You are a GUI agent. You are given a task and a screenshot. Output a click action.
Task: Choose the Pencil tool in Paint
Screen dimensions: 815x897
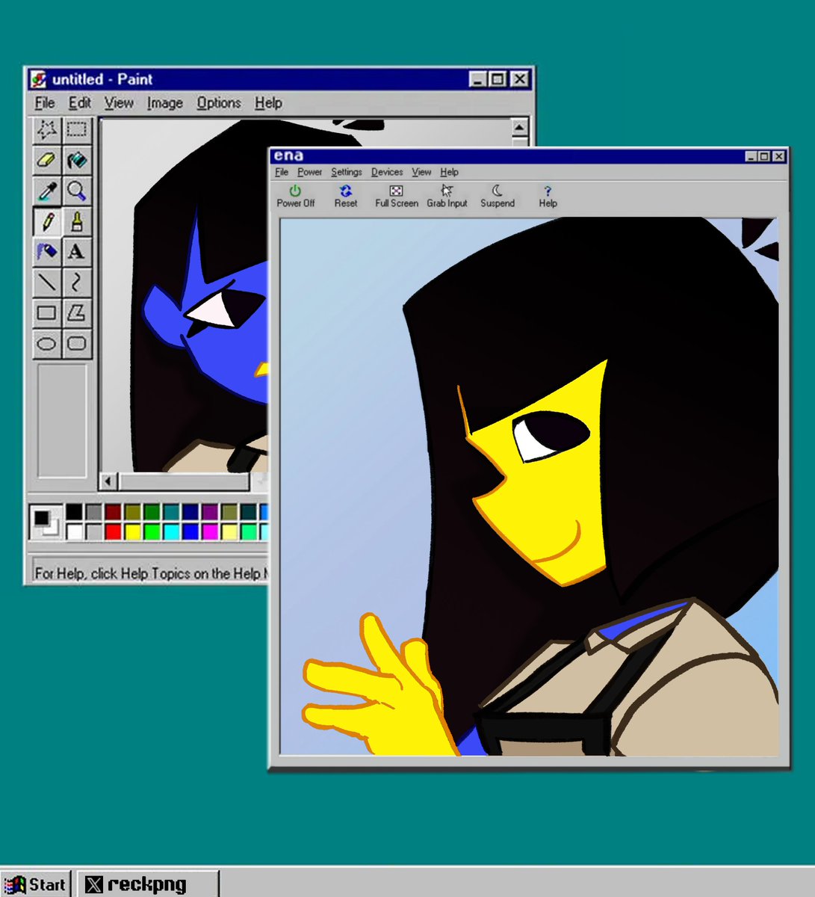tap(47, 221)
